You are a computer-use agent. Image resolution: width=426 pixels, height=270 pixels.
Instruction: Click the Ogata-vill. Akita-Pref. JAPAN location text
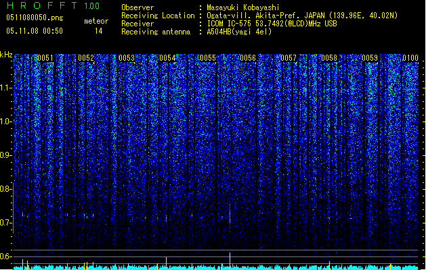(x=302, y=16)
